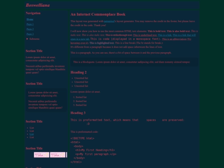Open the Home navigation link
This screenshot has height=168, width=224.
pyautogui.click(x=30, y=19)
